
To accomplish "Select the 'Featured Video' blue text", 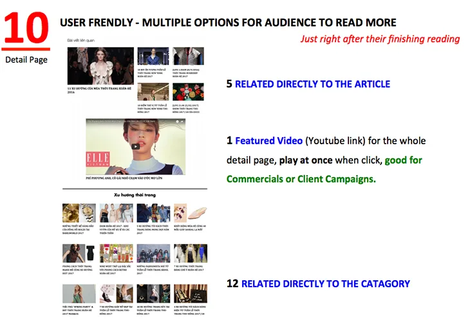I will 269,140.
